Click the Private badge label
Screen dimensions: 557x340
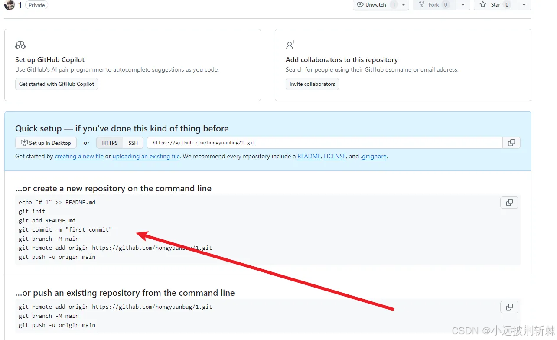(36, 5)
